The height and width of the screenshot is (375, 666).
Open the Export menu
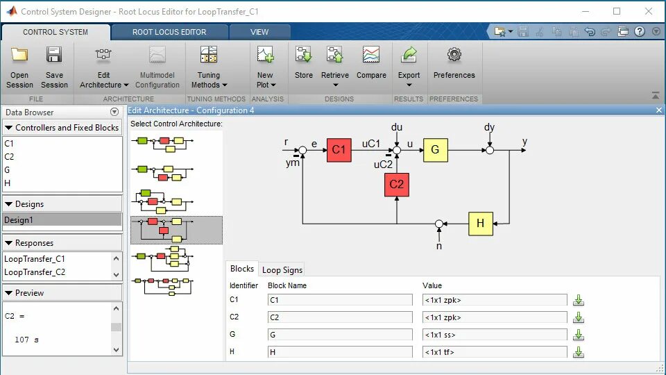[x=409, y=67]
